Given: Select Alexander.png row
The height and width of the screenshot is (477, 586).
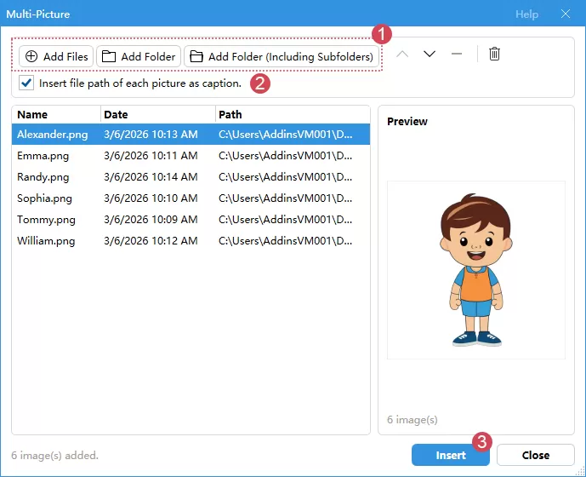Looking at the screenshot, I should (191, 135).
